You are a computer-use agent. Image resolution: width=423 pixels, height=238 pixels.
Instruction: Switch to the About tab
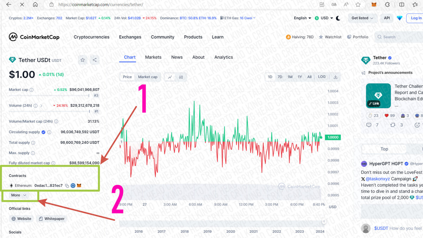click(198, 57)
